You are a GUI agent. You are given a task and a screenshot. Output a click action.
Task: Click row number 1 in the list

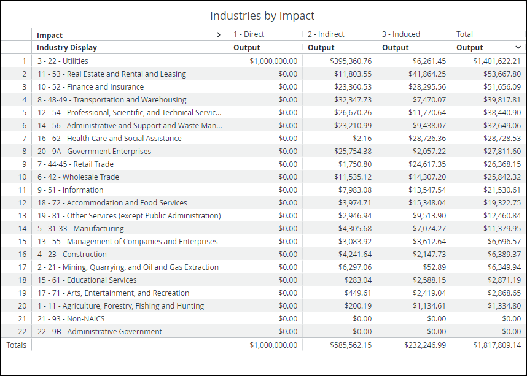pos(23,61)
